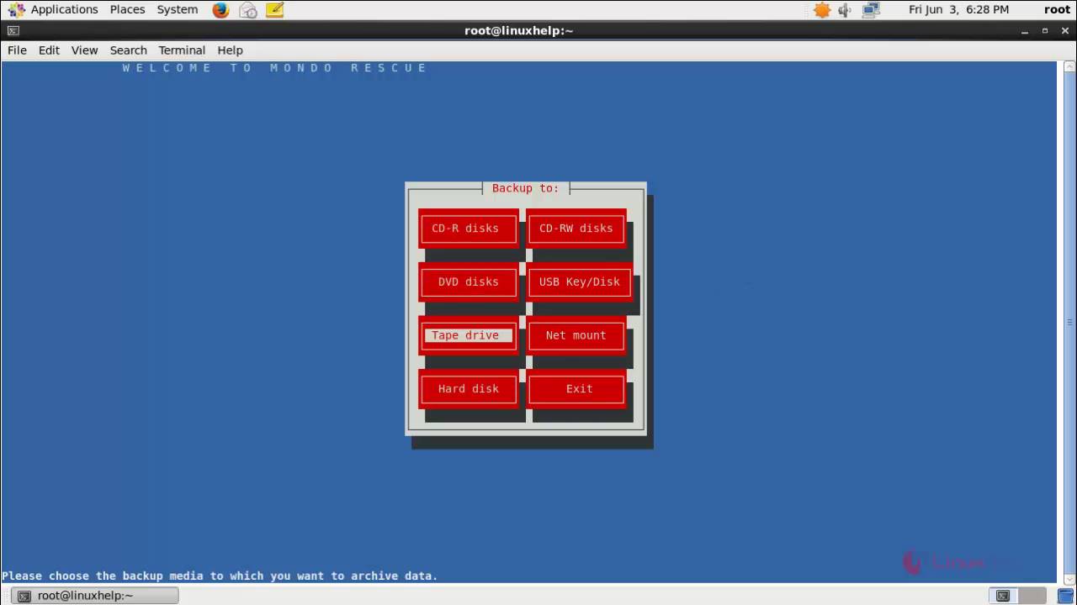Open the terminal Search menu
Image resolution: width=1077 pixels, height=605 pixels.
tap(128, 50)
